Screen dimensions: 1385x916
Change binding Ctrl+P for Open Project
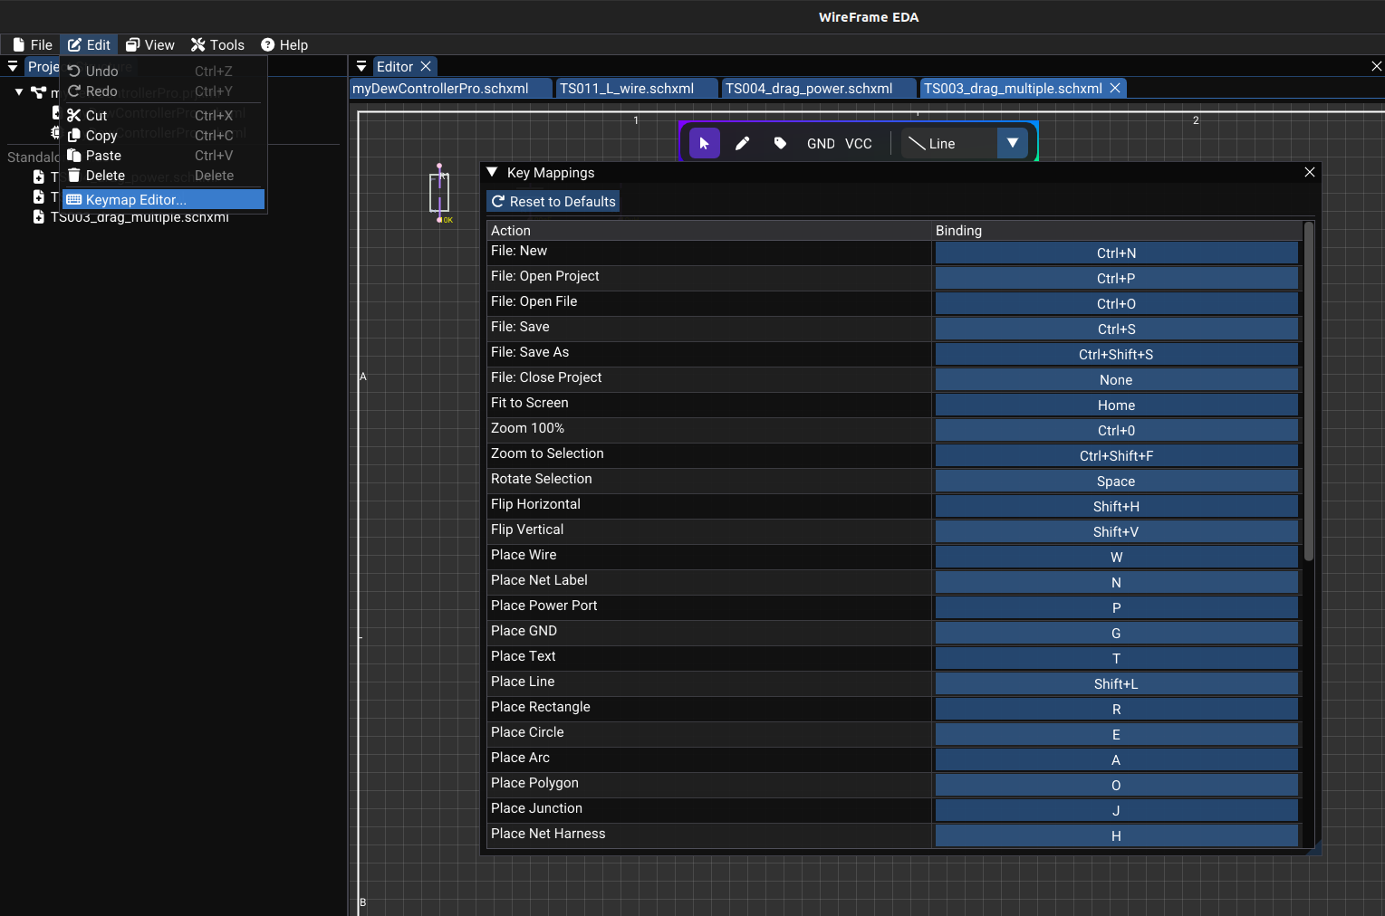point(1116,279)
